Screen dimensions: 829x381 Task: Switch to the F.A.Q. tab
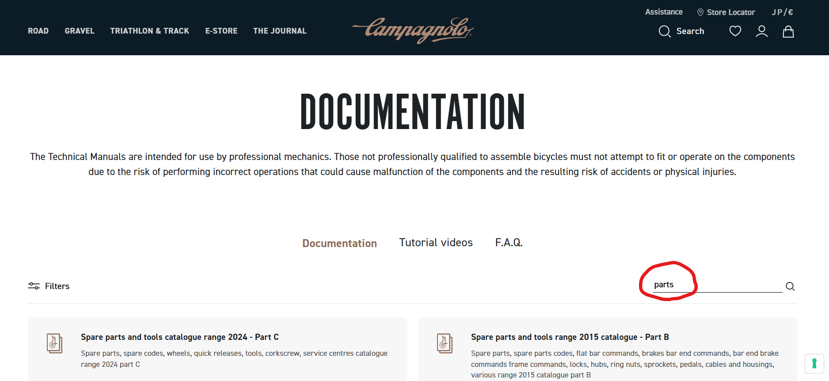coord(509,243)
